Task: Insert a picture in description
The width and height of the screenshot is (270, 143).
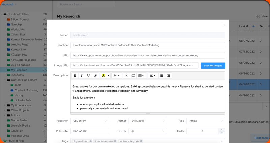Action: [133, 76]
